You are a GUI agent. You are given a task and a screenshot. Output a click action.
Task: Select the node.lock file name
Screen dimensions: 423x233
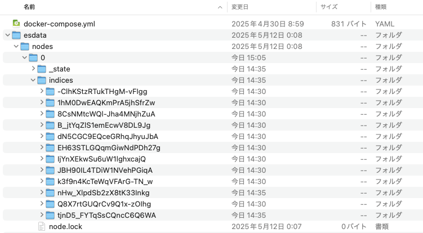click(65, 226)
